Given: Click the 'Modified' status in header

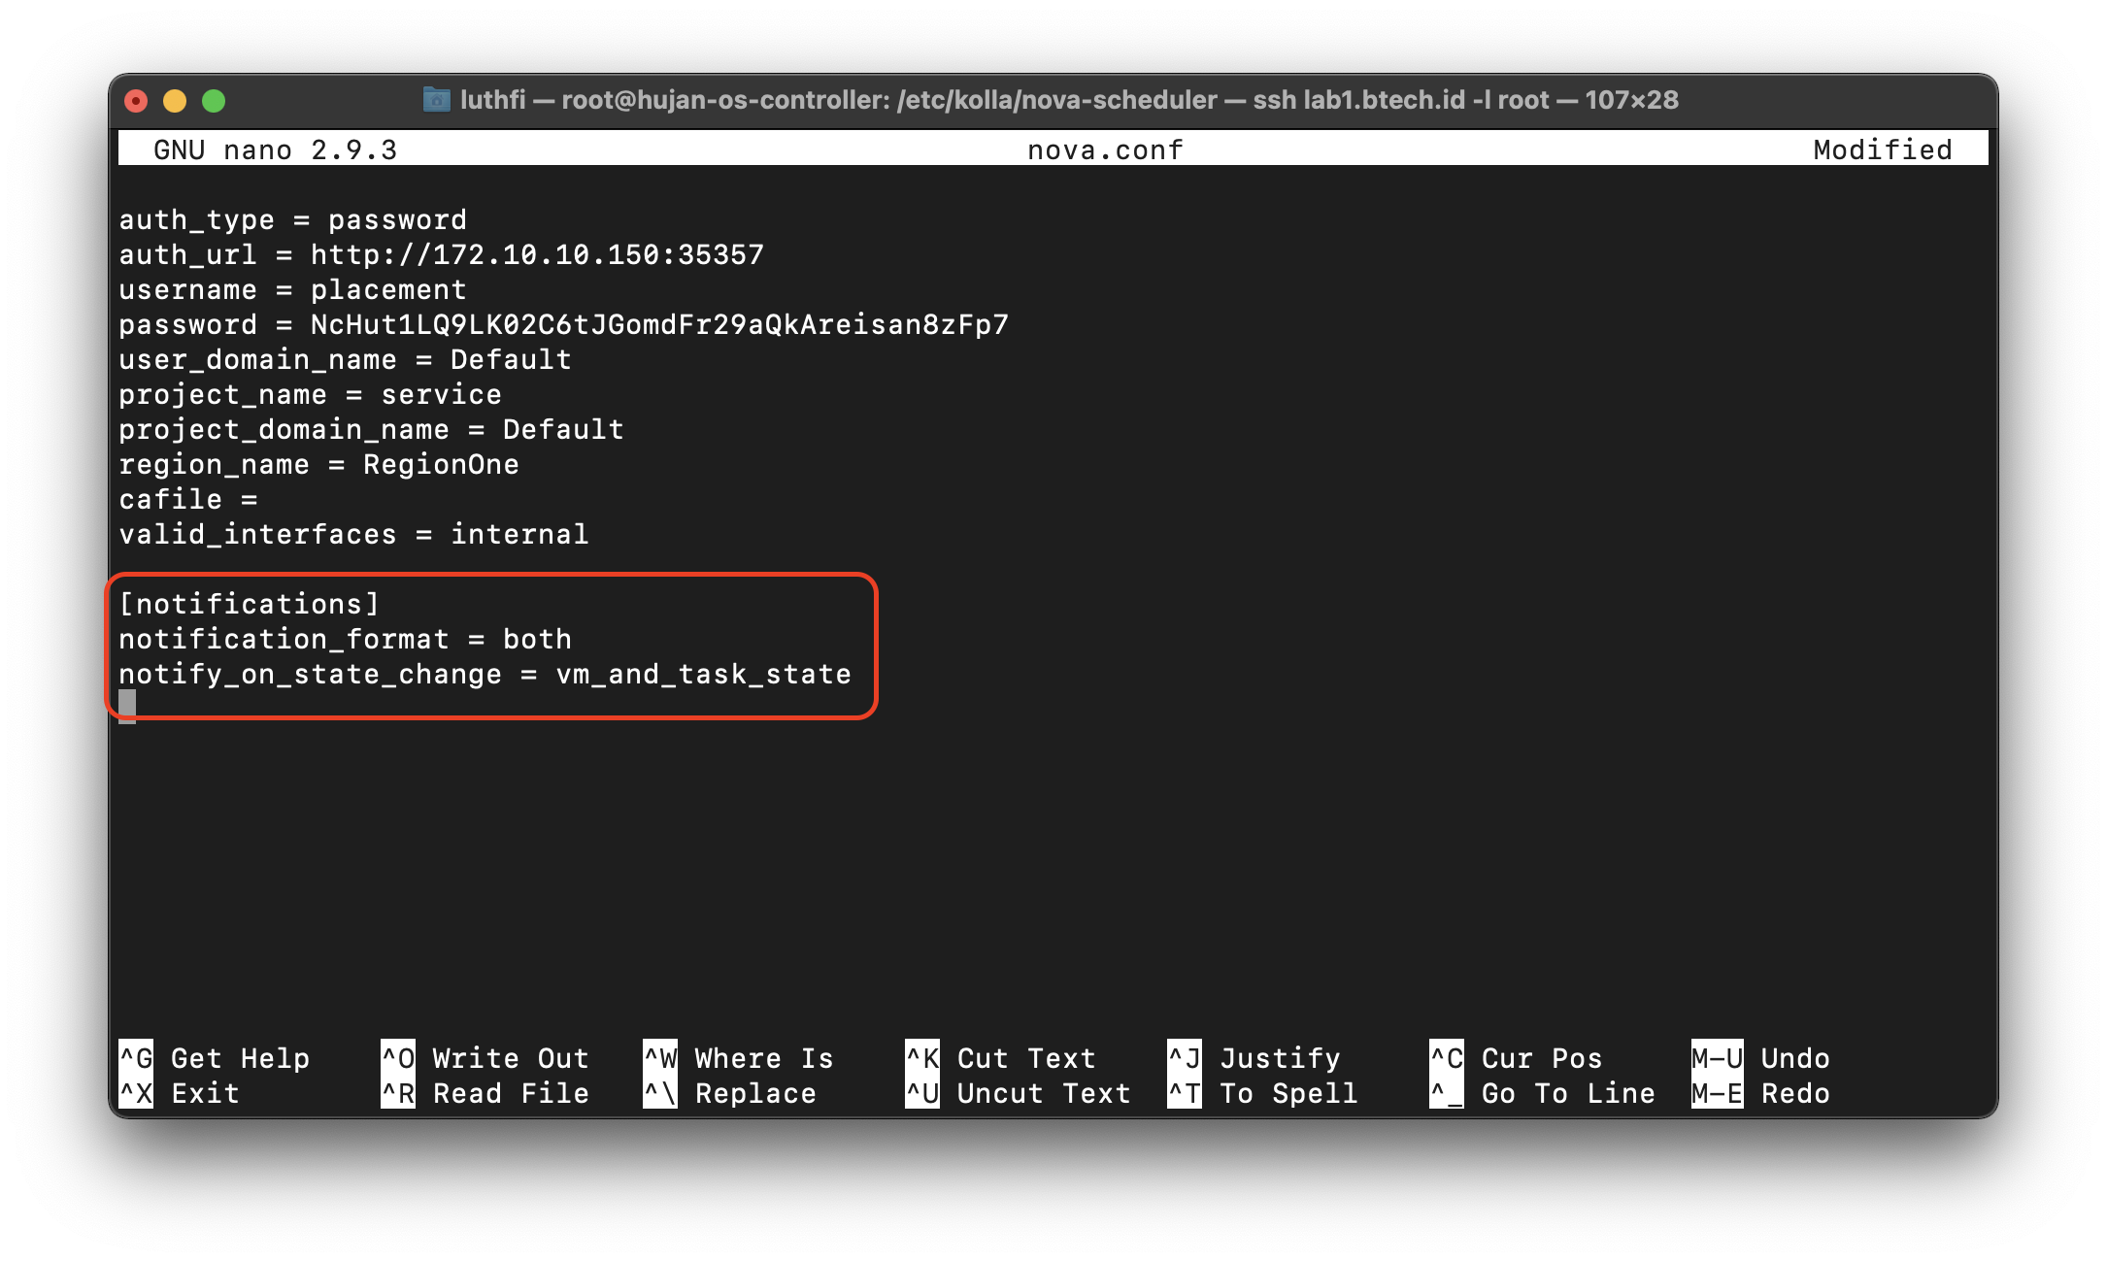Looking at the screenshot, I should pos(1882,149).
